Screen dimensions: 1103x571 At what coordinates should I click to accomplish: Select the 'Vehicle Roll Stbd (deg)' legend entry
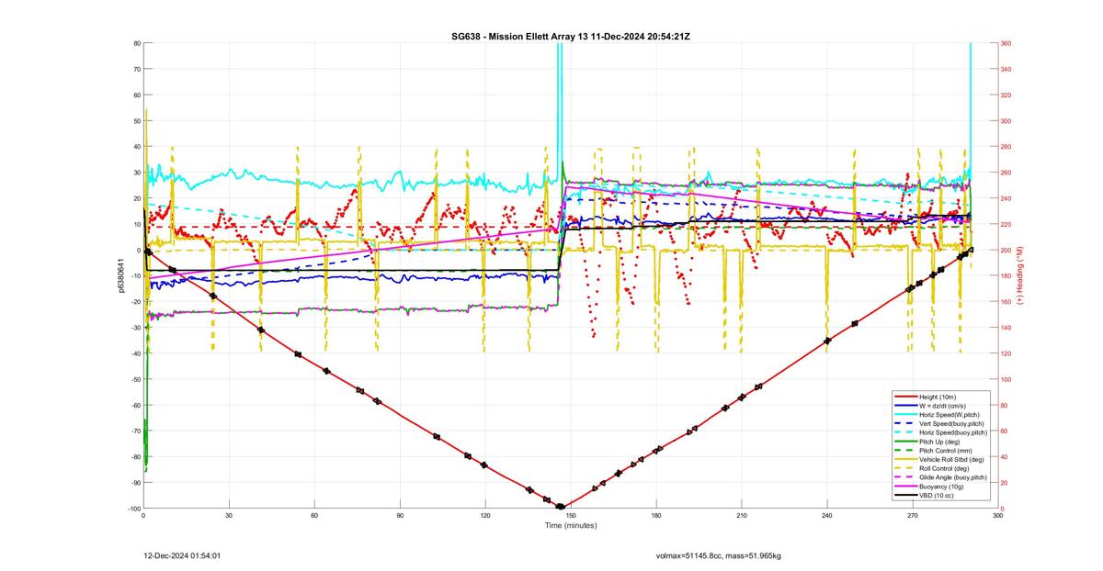[x=940, y=459]
